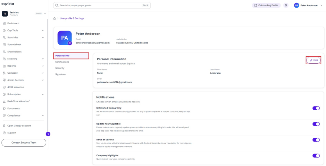Click the home icon in breadcrumb
The width and height of the screenshot is (326, 166).
pos(55,18)
